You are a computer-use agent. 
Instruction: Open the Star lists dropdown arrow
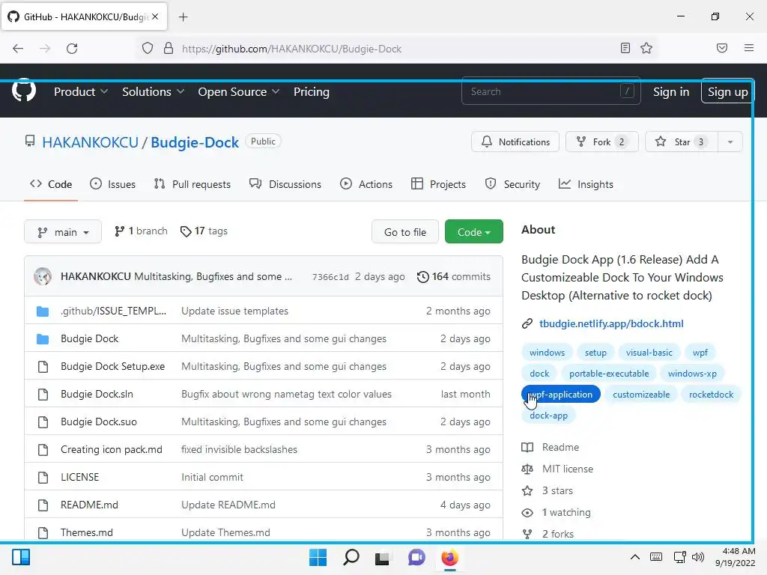click(730, 142)
